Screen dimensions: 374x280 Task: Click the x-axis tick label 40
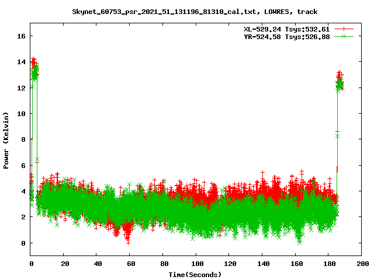coord(98,264)
